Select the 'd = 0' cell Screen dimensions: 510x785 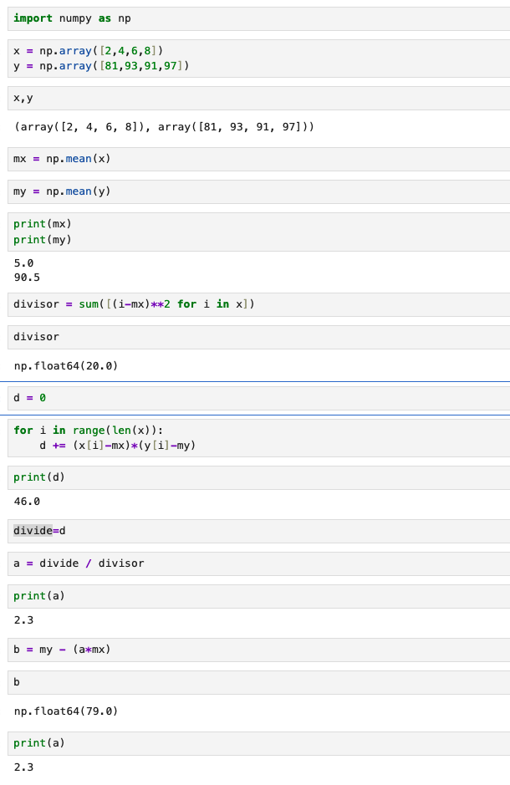(x=258, y=398)
